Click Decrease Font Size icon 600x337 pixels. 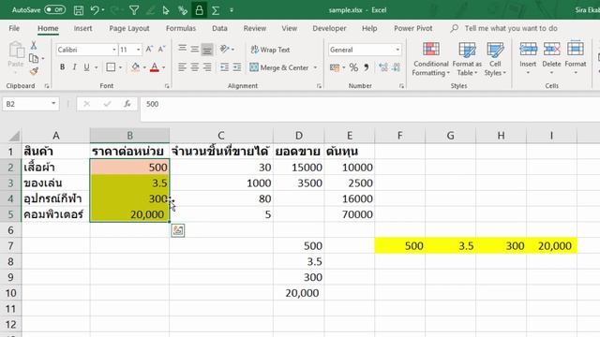click(161, 50)
